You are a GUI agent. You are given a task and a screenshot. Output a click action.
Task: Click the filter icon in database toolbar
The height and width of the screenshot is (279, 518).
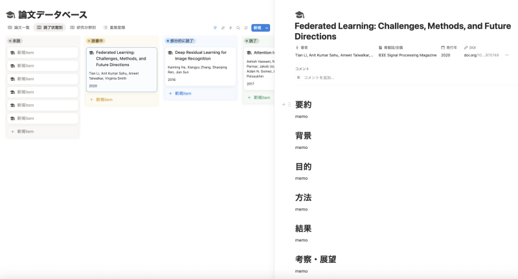click(x=215, y=28)
